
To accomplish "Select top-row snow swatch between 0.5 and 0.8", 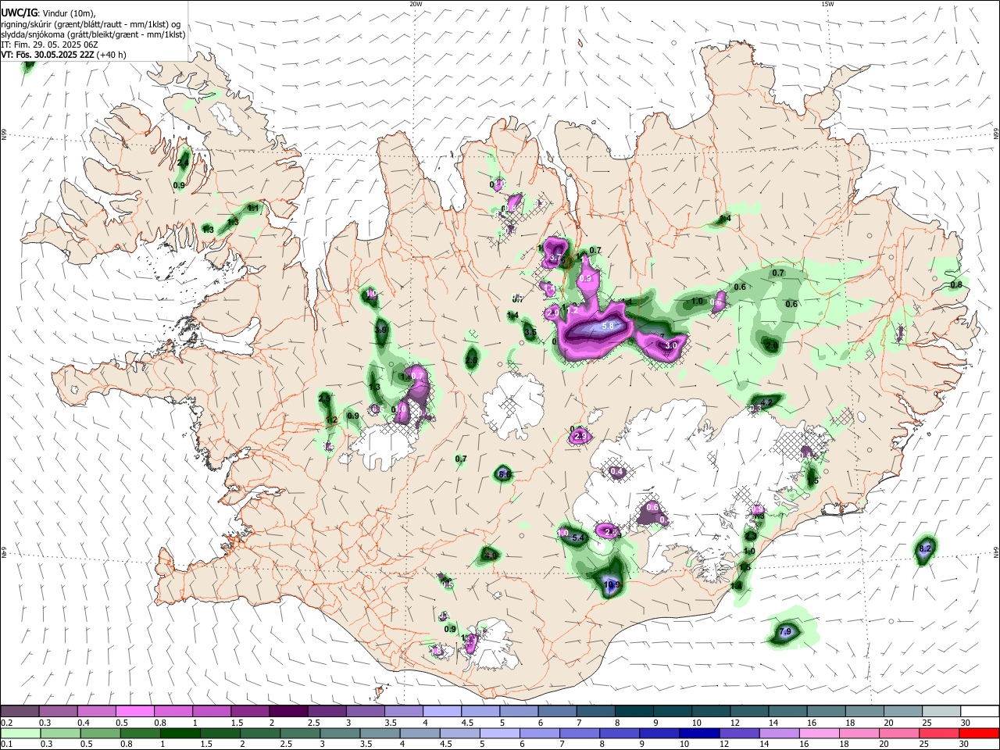I will coord(135,711).
